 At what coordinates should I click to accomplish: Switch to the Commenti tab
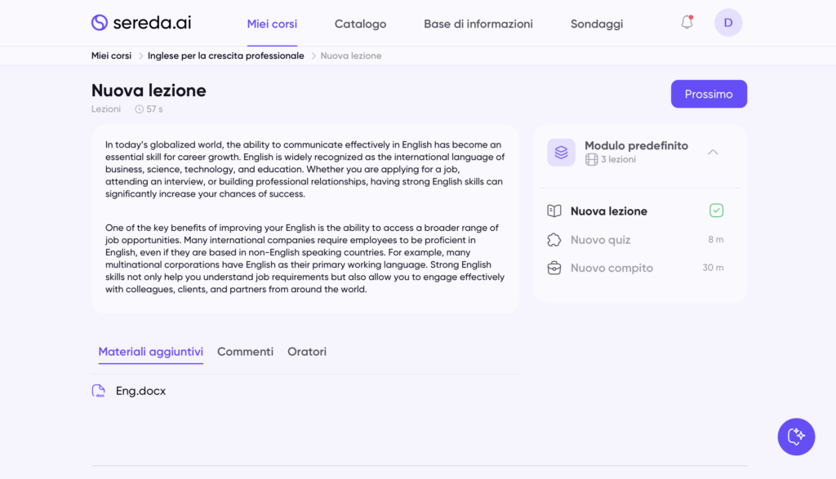point(245,352)
